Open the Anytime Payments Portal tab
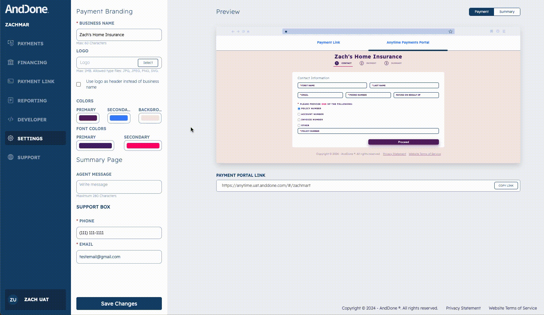The width and height of the screenshot is (544, 315). tap(408, 43)
